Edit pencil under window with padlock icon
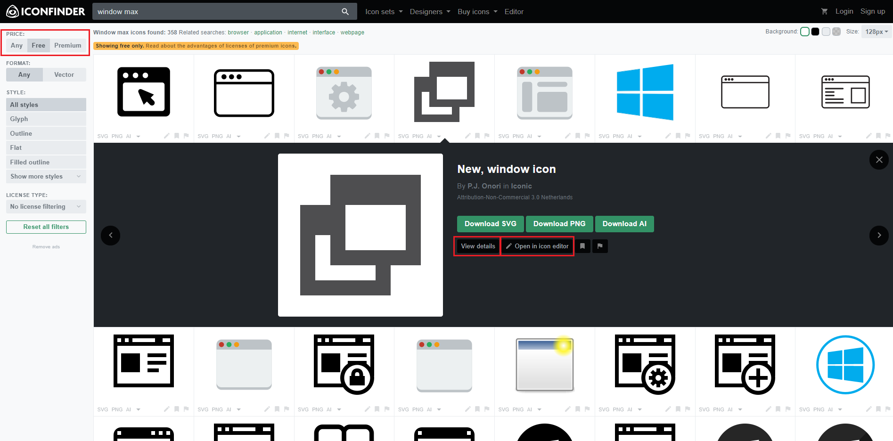This screenshot has width=893, height=441. tap(367, 409)
